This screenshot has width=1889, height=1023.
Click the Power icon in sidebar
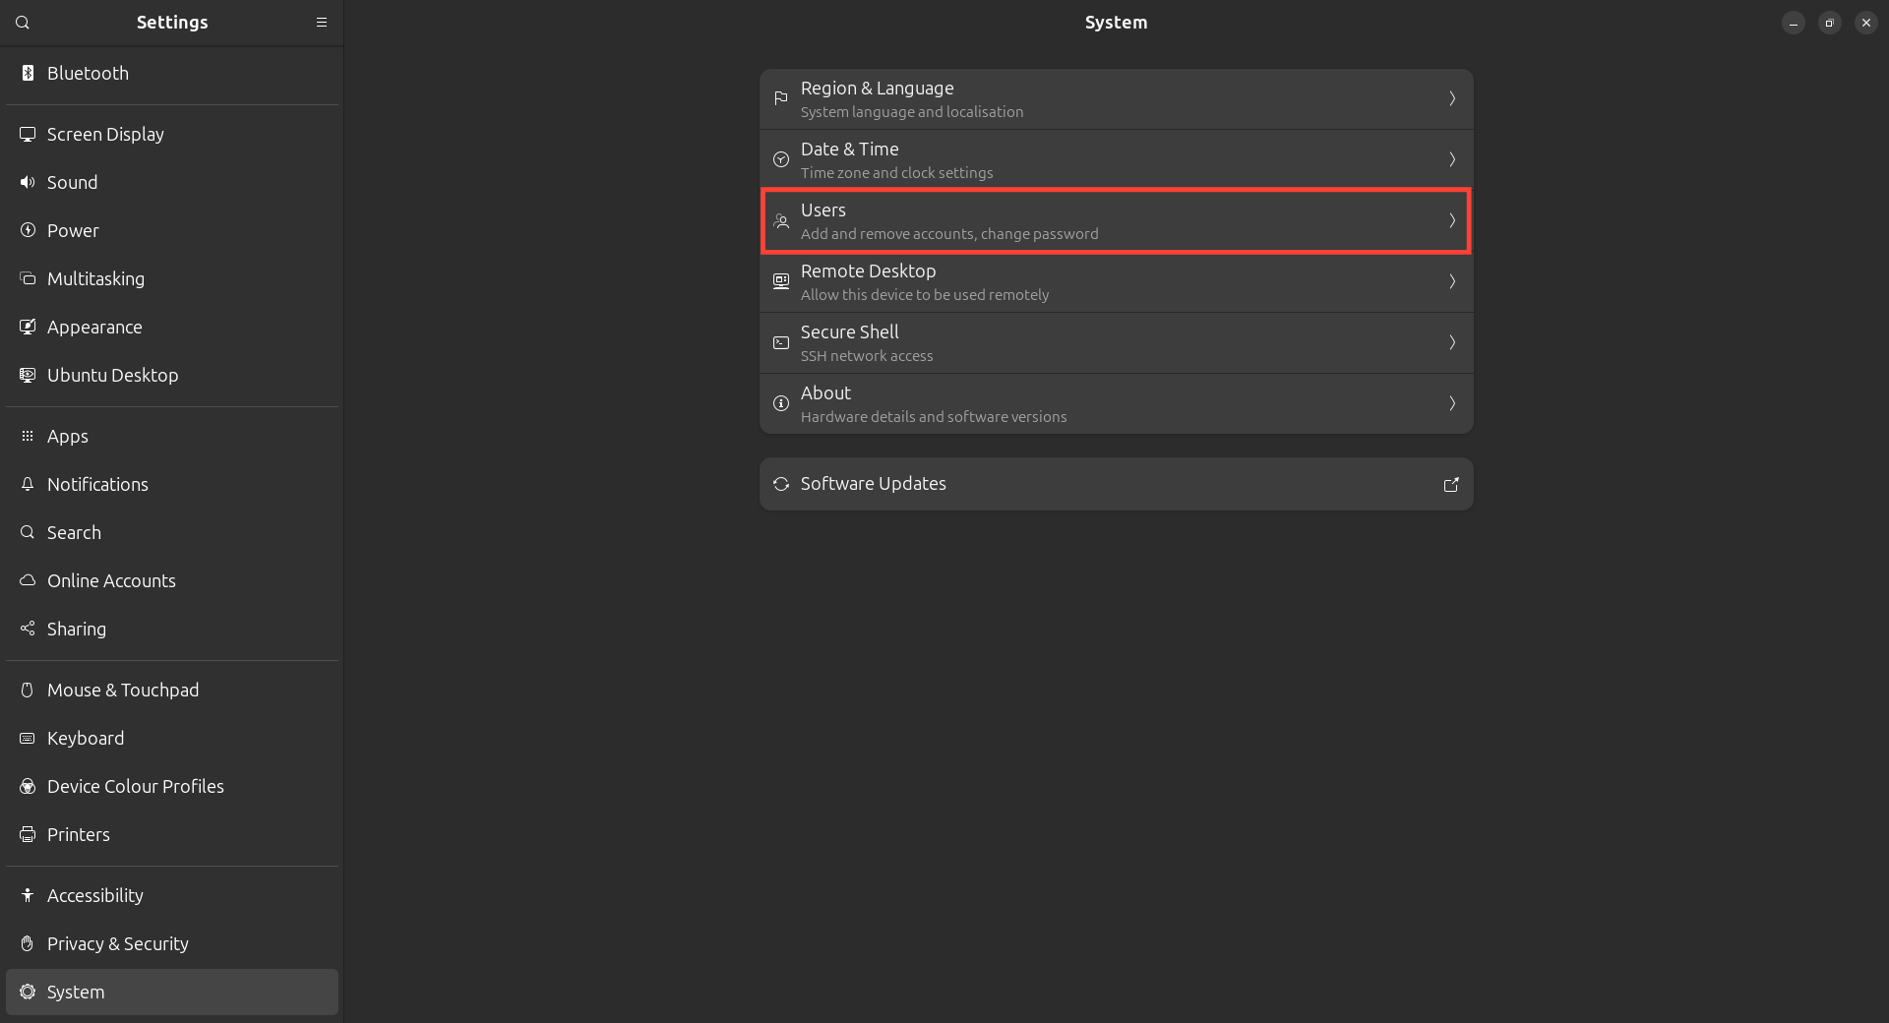point(28,230)
